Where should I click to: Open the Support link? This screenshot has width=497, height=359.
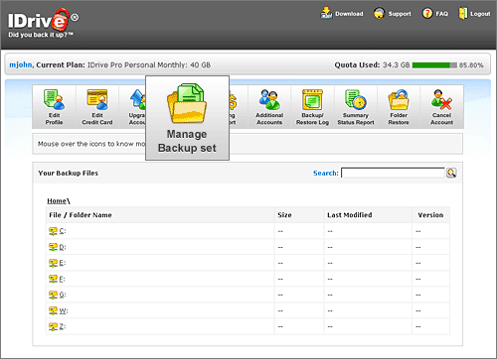coord(400,14)
